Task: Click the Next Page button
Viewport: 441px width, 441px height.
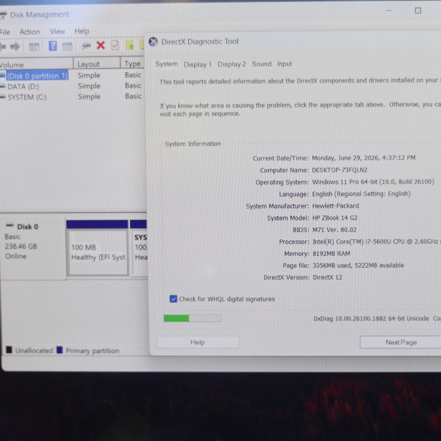Action: tap(401, 342)
